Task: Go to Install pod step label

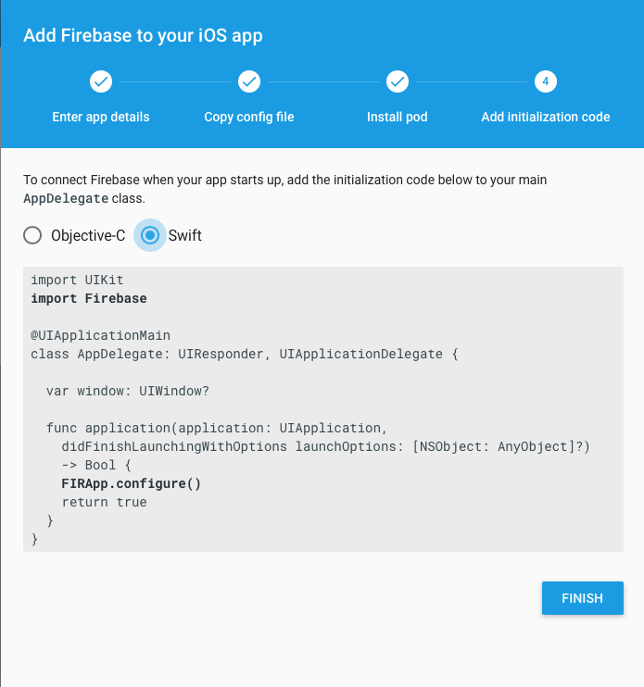Action: 398,117
